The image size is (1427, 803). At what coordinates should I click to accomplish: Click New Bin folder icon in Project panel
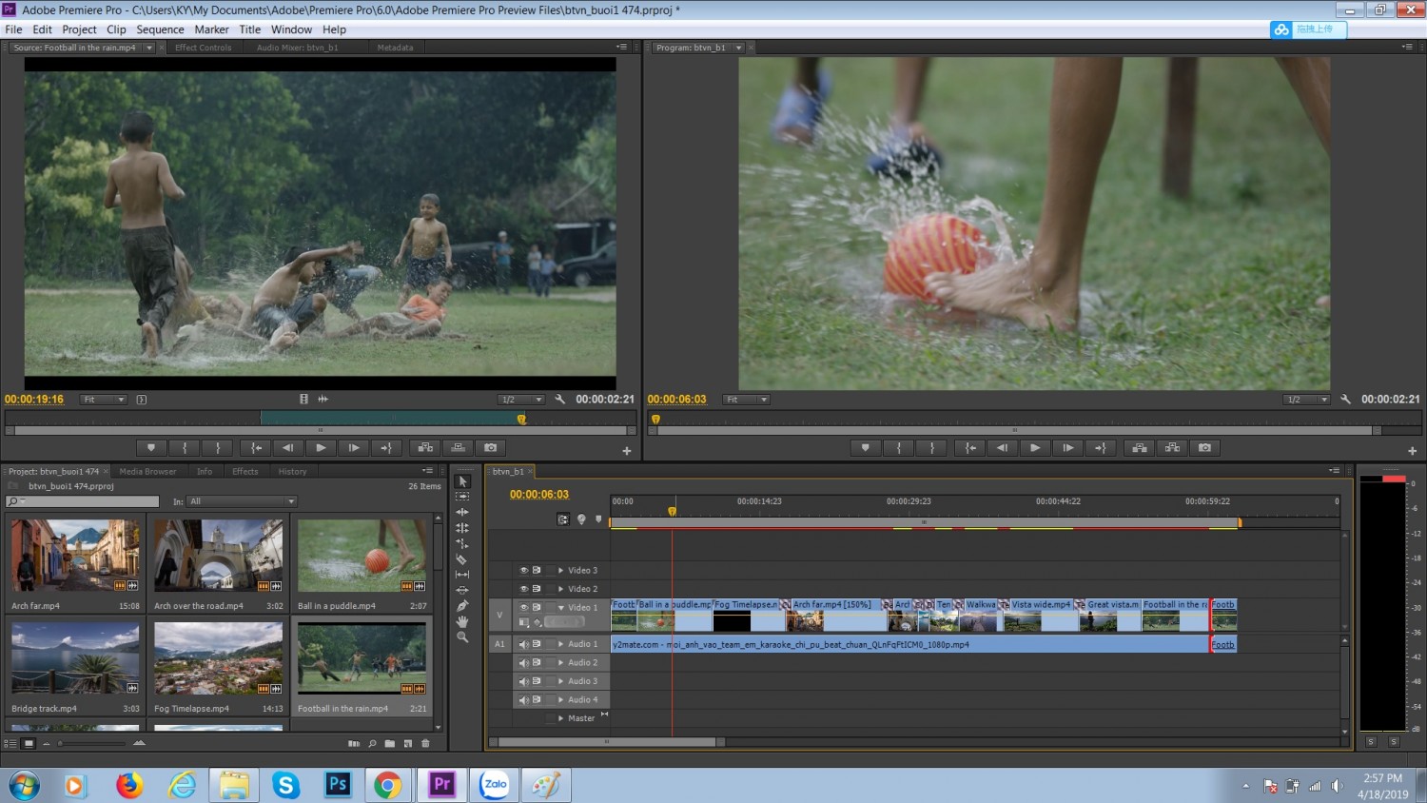coord(390,743)
